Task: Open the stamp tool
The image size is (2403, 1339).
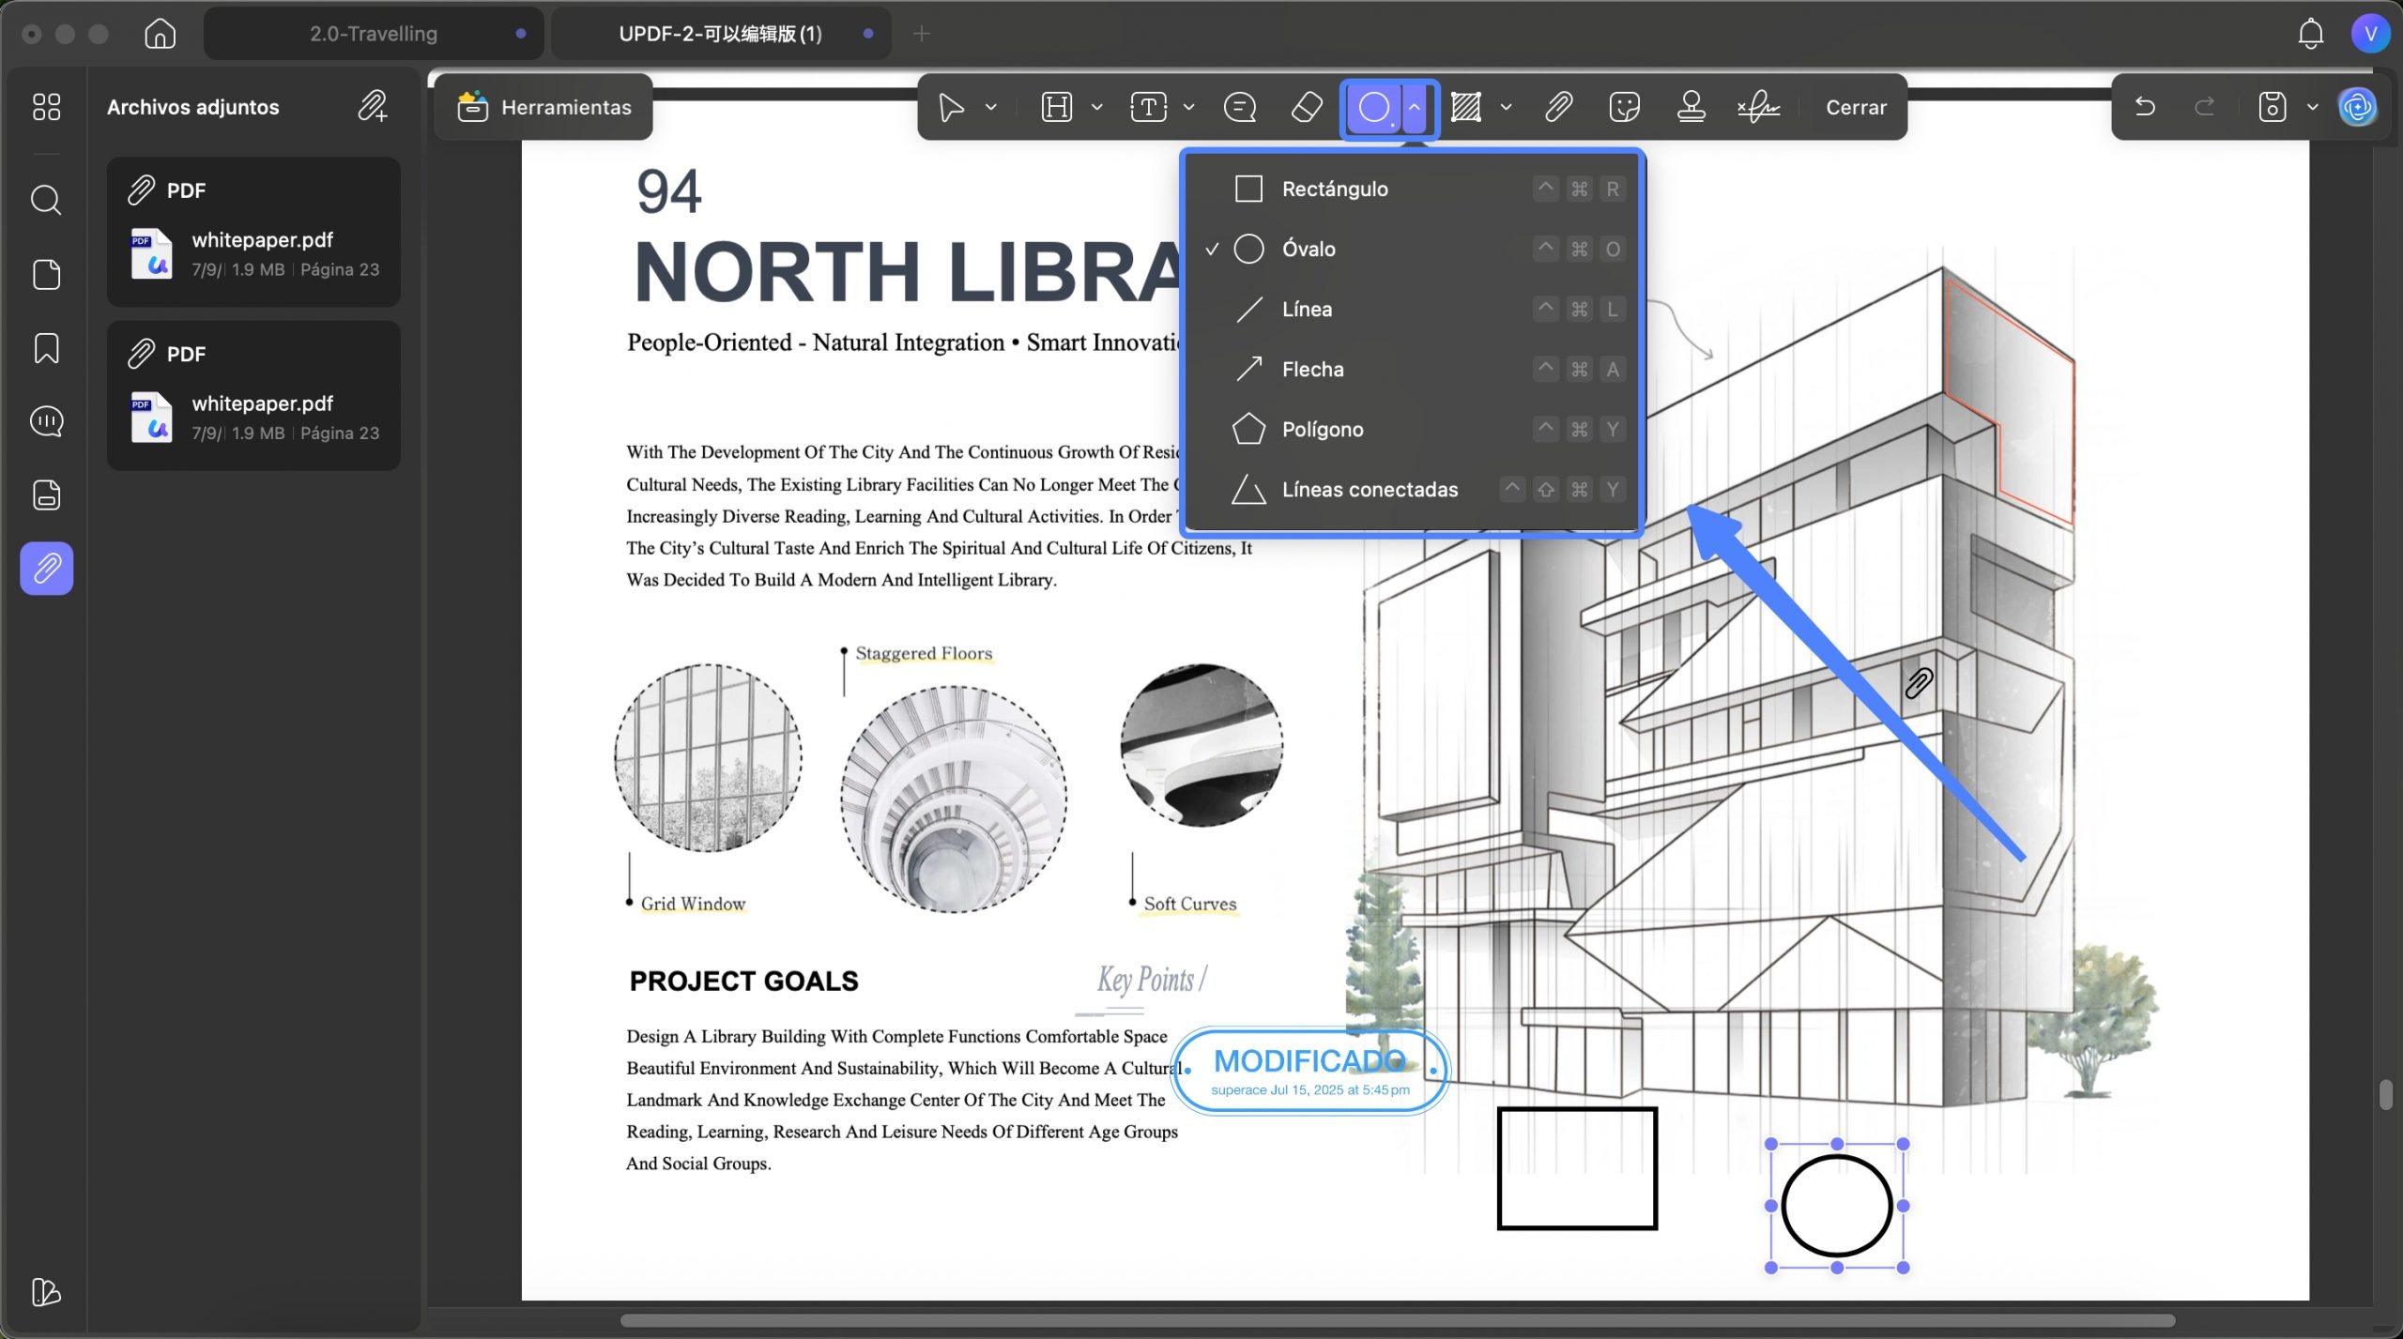Action: coord(1691,107)
